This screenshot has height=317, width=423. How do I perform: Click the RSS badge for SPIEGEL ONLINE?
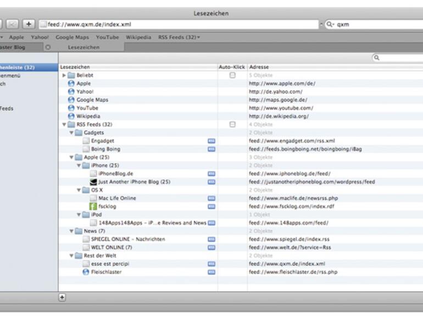211,239
